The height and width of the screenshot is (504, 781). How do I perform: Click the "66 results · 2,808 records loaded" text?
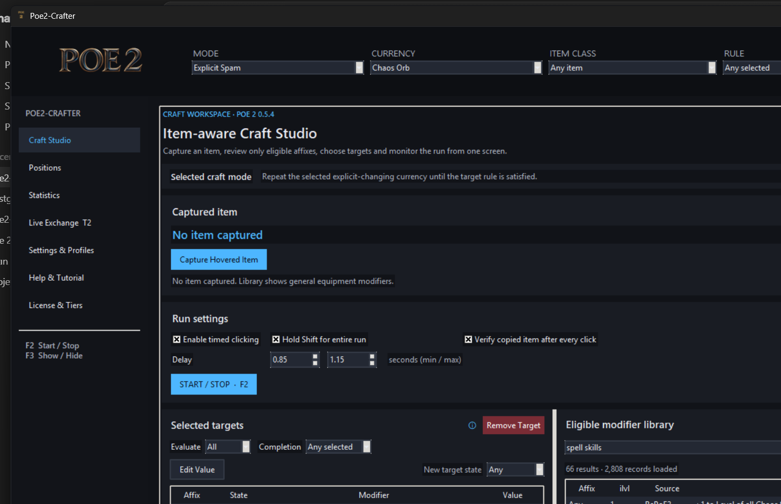(x=621, y=469)
